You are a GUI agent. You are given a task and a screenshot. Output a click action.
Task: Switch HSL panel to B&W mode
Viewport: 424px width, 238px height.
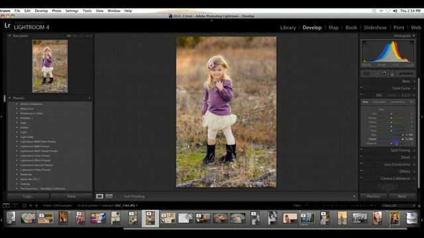tap(405, 95)
